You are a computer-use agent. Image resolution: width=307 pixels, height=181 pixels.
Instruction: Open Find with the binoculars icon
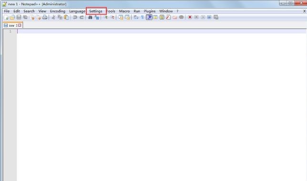click(90, 17)
